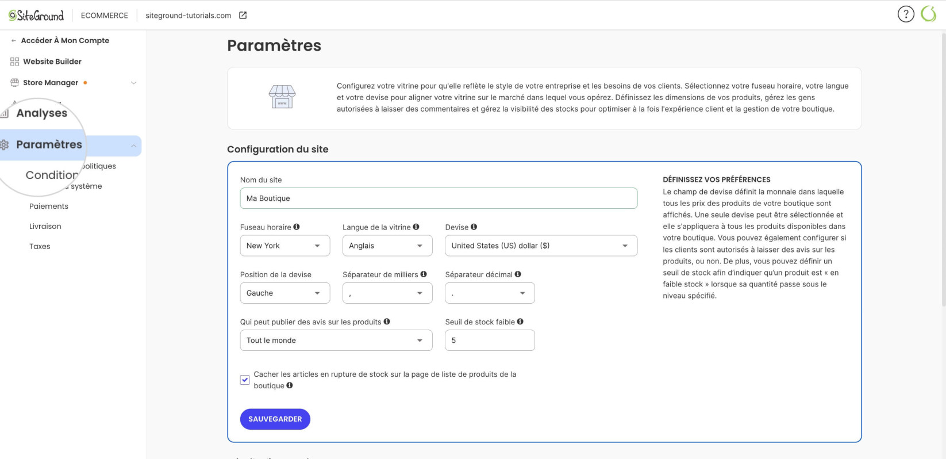Click the Seuil de stock faible input field

pyautogui.click(x=490, y=341)
